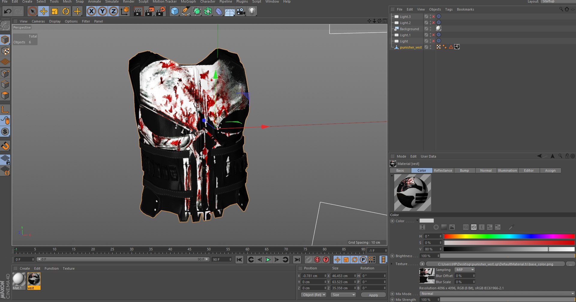Screen dimensions: 576x302
Task: Add a Camera object icon
Action: point(241,11)
